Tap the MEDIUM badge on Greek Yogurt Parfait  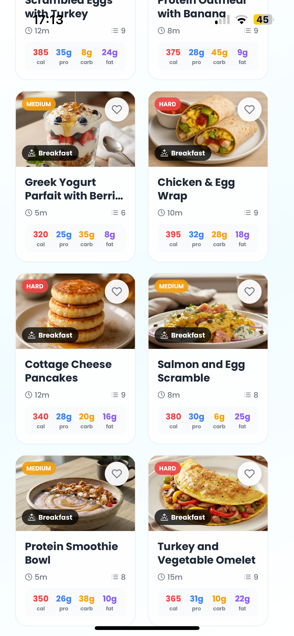coord(39,104)
